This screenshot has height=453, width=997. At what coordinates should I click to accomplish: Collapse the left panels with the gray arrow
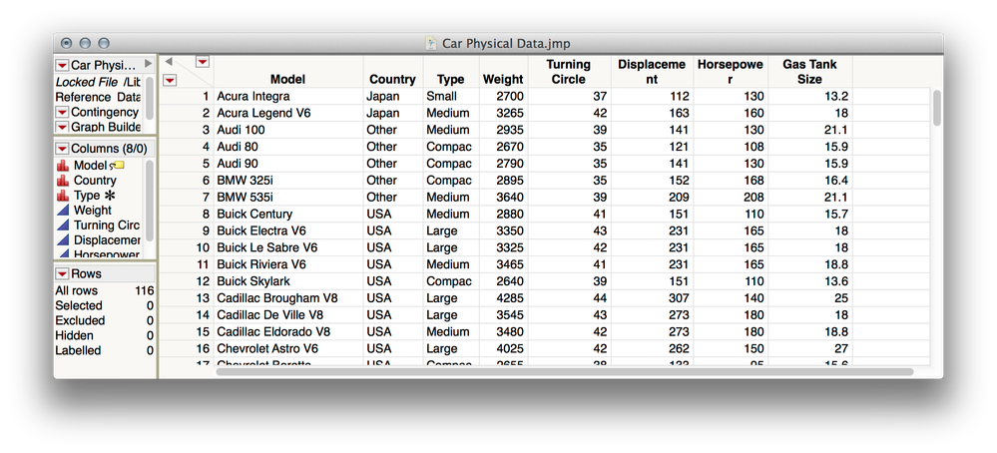pos(169,62)
